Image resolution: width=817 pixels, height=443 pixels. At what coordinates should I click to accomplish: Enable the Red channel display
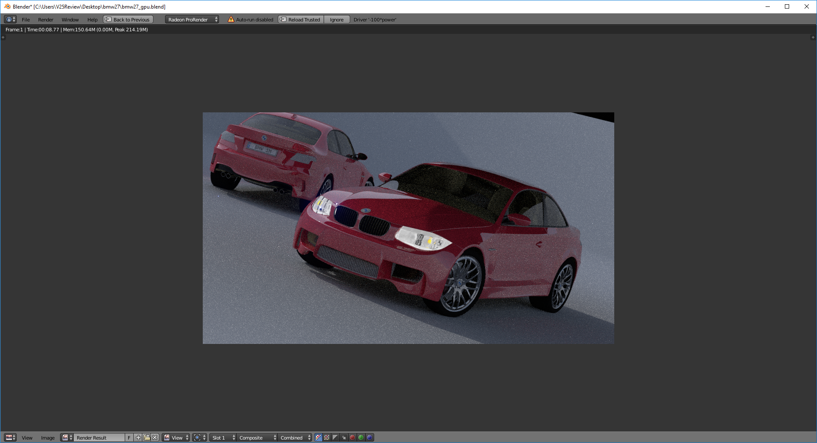(352, 437)
